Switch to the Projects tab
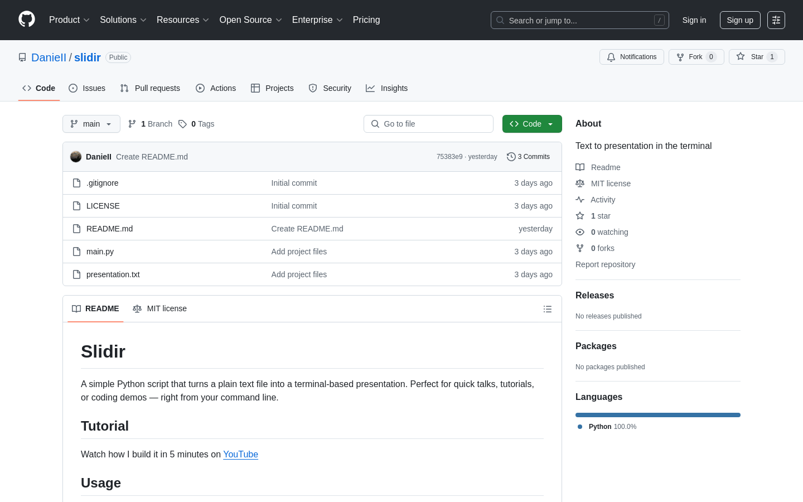Screen dimensions: 803x502 (272, 88)
